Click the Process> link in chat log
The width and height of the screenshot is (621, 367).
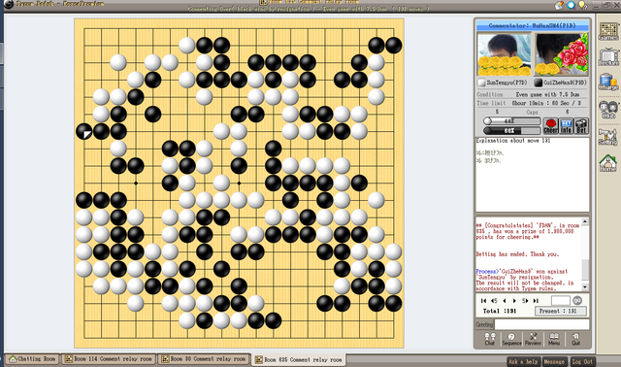(486, 272)
